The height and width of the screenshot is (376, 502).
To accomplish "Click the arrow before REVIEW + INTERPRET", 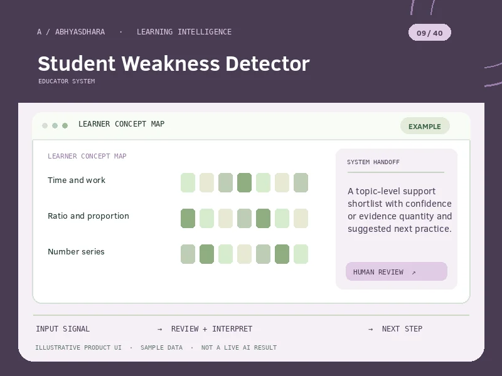I will tap(160, 330).
